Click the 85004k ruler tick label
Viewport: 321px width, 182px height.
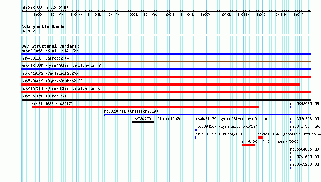tap(113, 14)
